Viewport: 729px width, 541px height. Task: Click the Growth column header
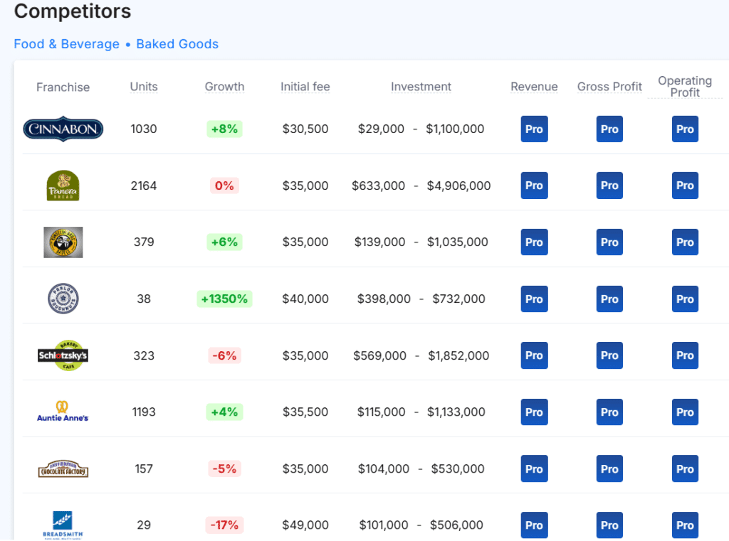pos(224,87)
